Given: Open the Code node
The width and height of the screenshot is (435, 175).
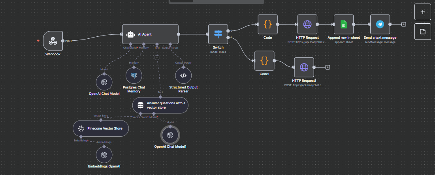Looking at the screenshot, I should click(x=268, y=24).
